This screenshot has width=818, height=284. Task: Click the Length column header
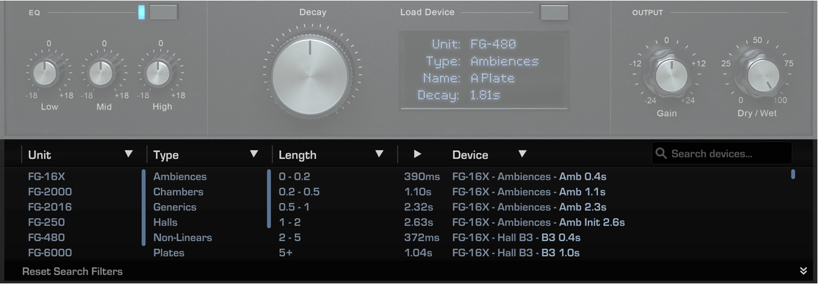(x=297, y=155)
